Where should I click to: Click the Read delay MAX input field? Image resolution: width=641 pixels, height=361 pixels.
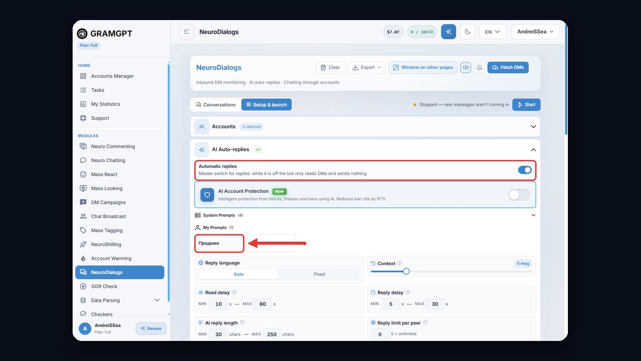263,304
